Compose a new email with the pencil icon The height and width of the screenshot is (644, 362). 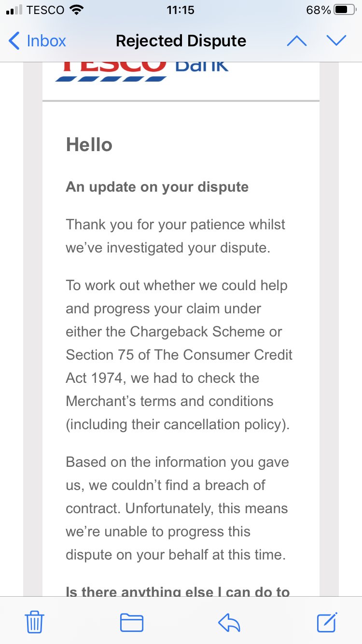tap(327, 622)
